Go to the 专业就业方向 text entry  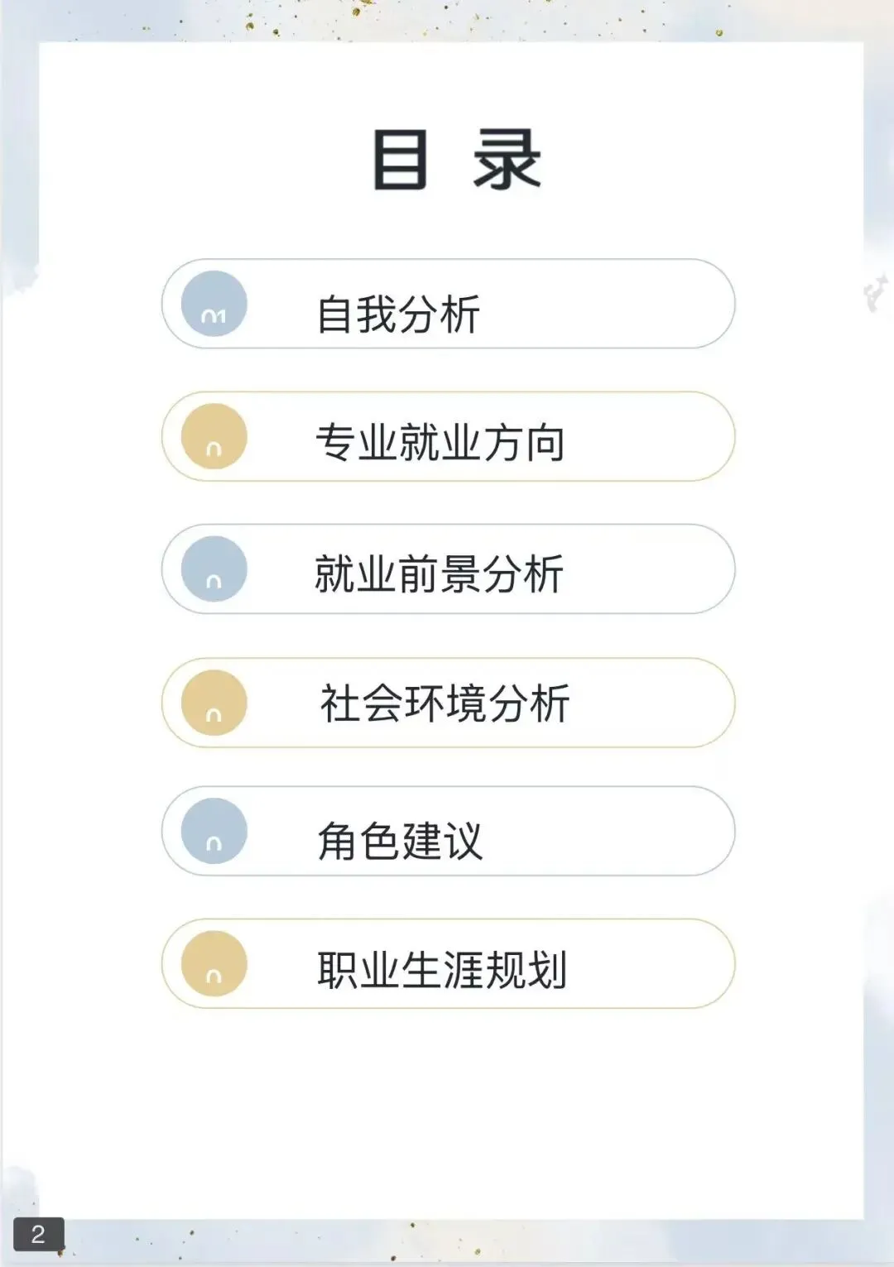[x=440, y=442]
